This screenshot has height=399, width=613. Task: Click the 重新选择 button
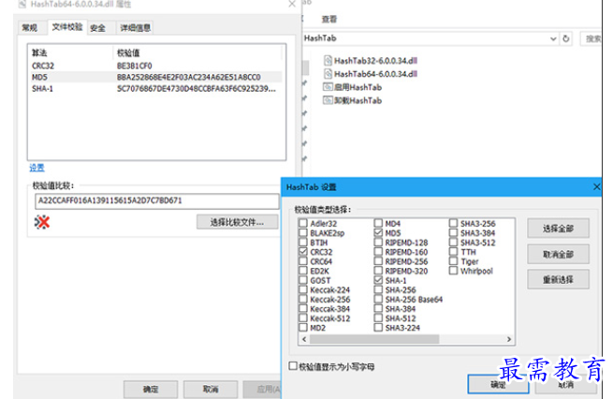click(x=558, y=279)
